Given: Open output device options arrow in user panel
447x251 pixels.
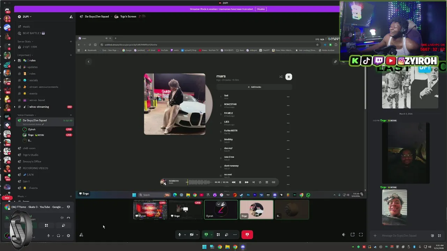Looking at the screenshot, I should 63,236.
